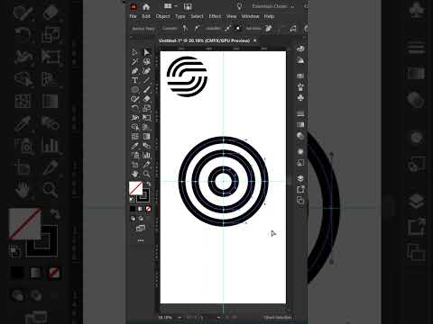Screen dimensions: 433x324
Task: Select the Symbol Sprayer tool
Action: 134,155
